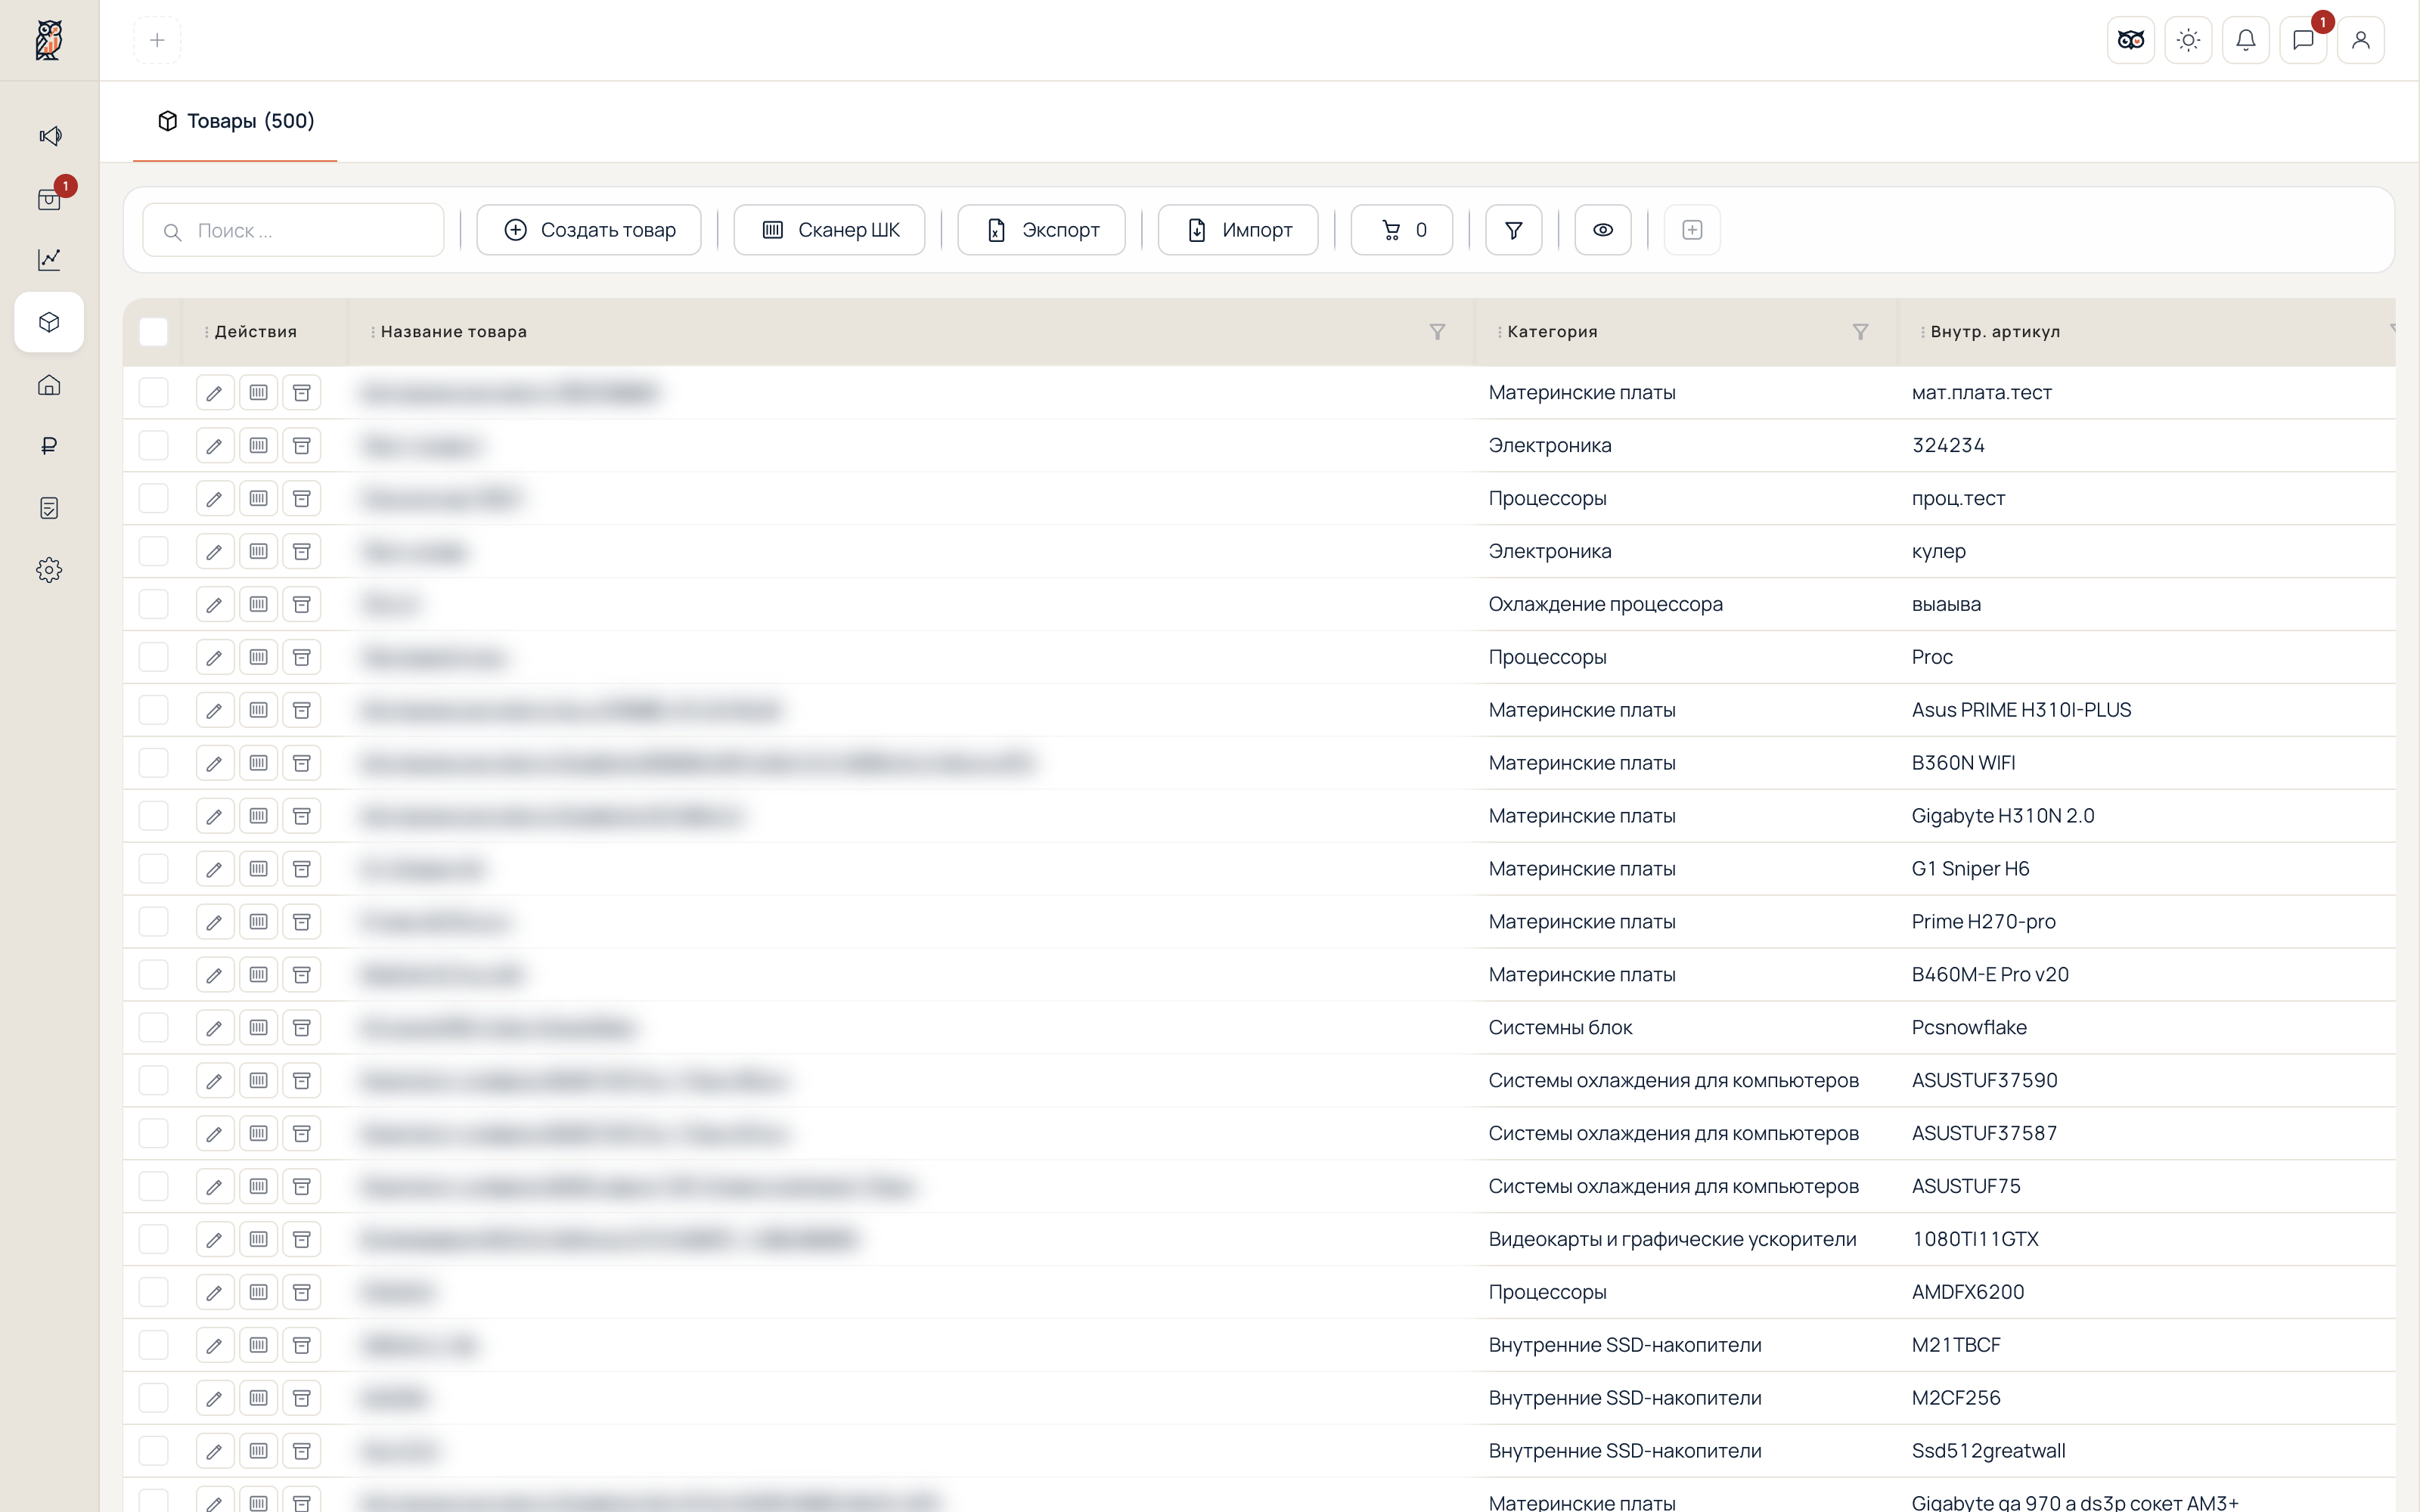Focus the Поиск search field
This screenshot has height=1512, width=2420.
click(293, 231)
